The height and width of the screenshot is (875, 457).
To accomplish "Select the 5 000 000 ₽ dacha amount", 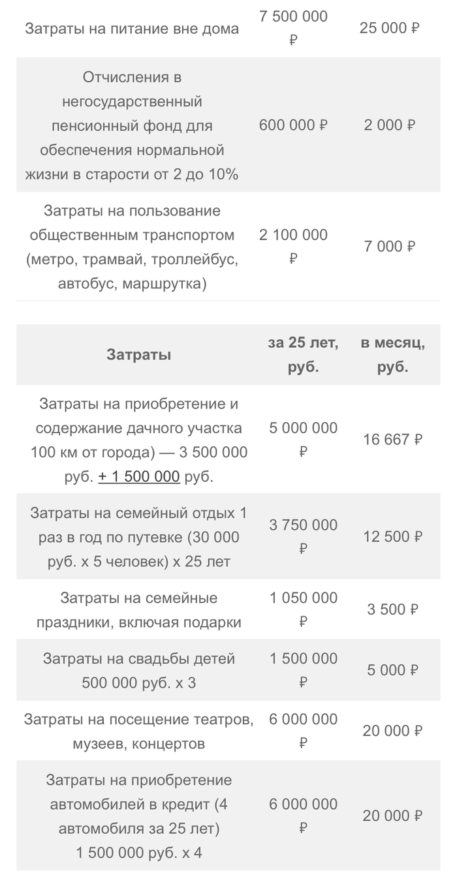I will coord(303,440).
